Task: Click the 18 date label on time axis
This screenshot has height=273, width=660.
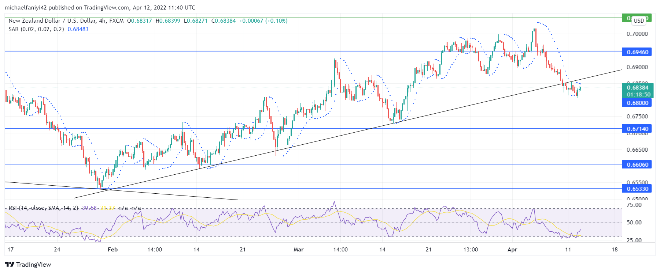Action: pos(615,250)
